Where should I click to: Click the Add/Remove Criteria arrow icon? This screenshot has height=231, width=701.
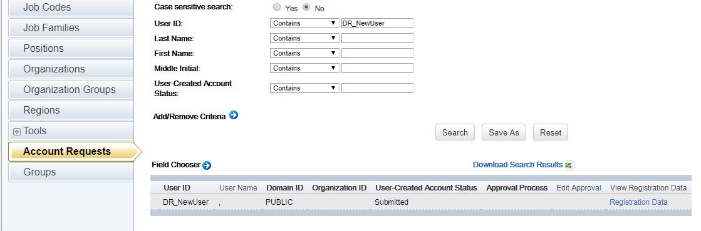click(234, 115)
